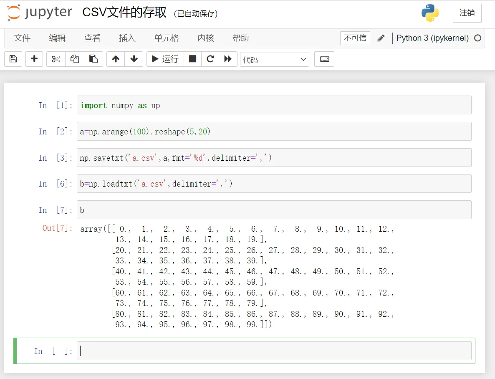Image resolution: width=495 pixels, height=379 pixels.
Task: Open the command palette keyboard icon
Action: [324, 59]
